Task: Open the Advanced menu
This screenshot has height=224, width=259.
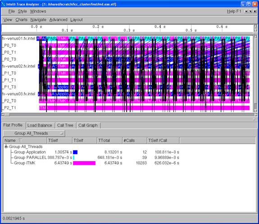Action: (x=58, y=20)
